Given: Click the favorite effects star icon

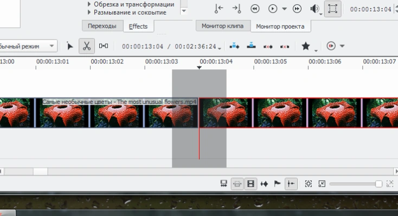Looking at the screenshot, I should pos(306,46).
